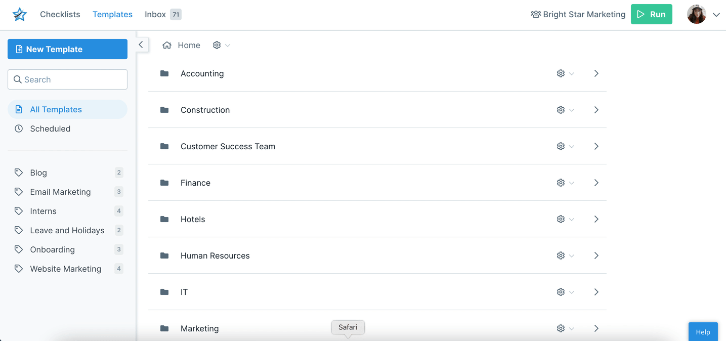Open the Inbox with 71 items
Image resolution: width=726 pixels, height=341 pixels.
(x=163, y=14)
